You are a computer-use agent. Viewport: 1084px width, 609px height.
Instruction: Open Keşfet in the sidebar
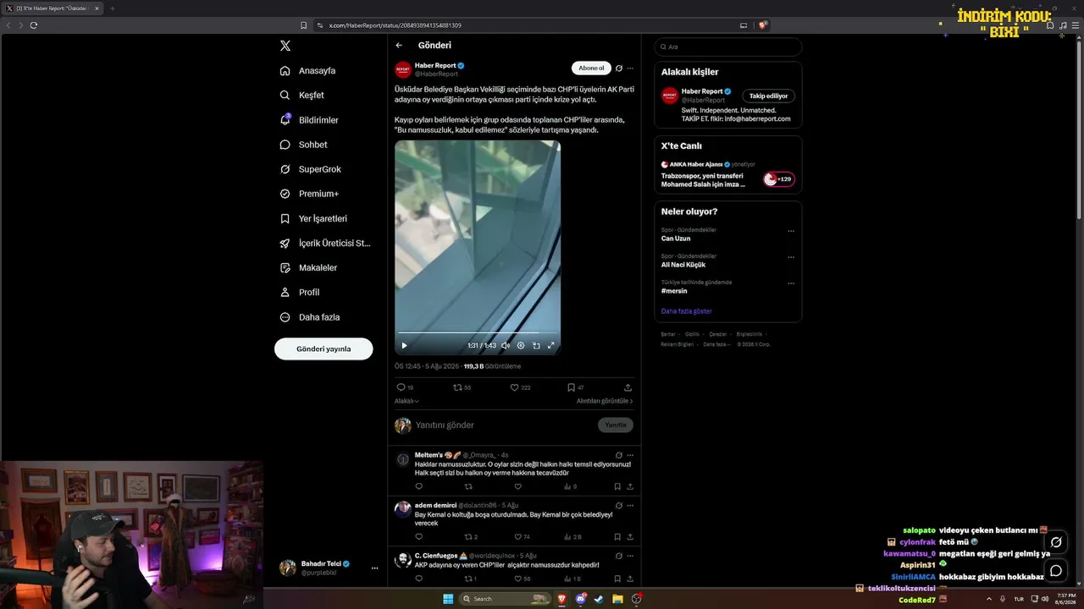pos(302,96)
